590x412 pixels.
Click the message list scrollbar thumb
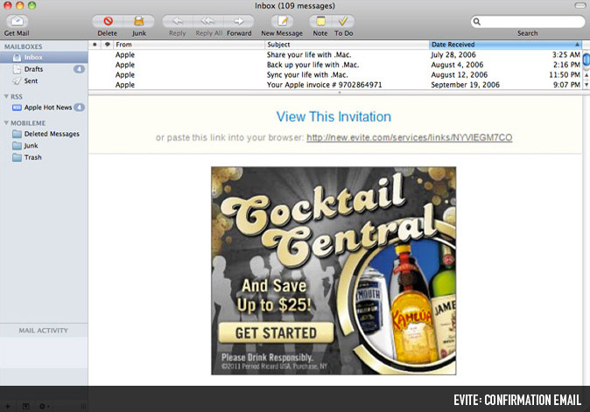586,60
